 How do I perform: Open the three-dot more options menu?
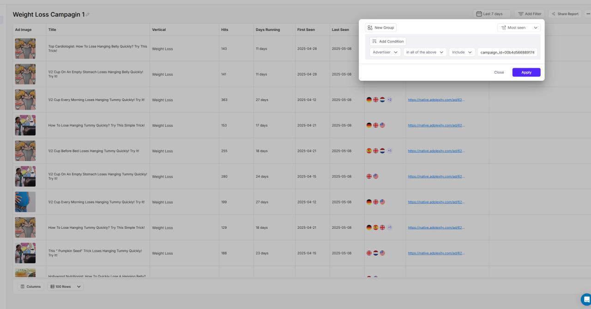point(588,14)
